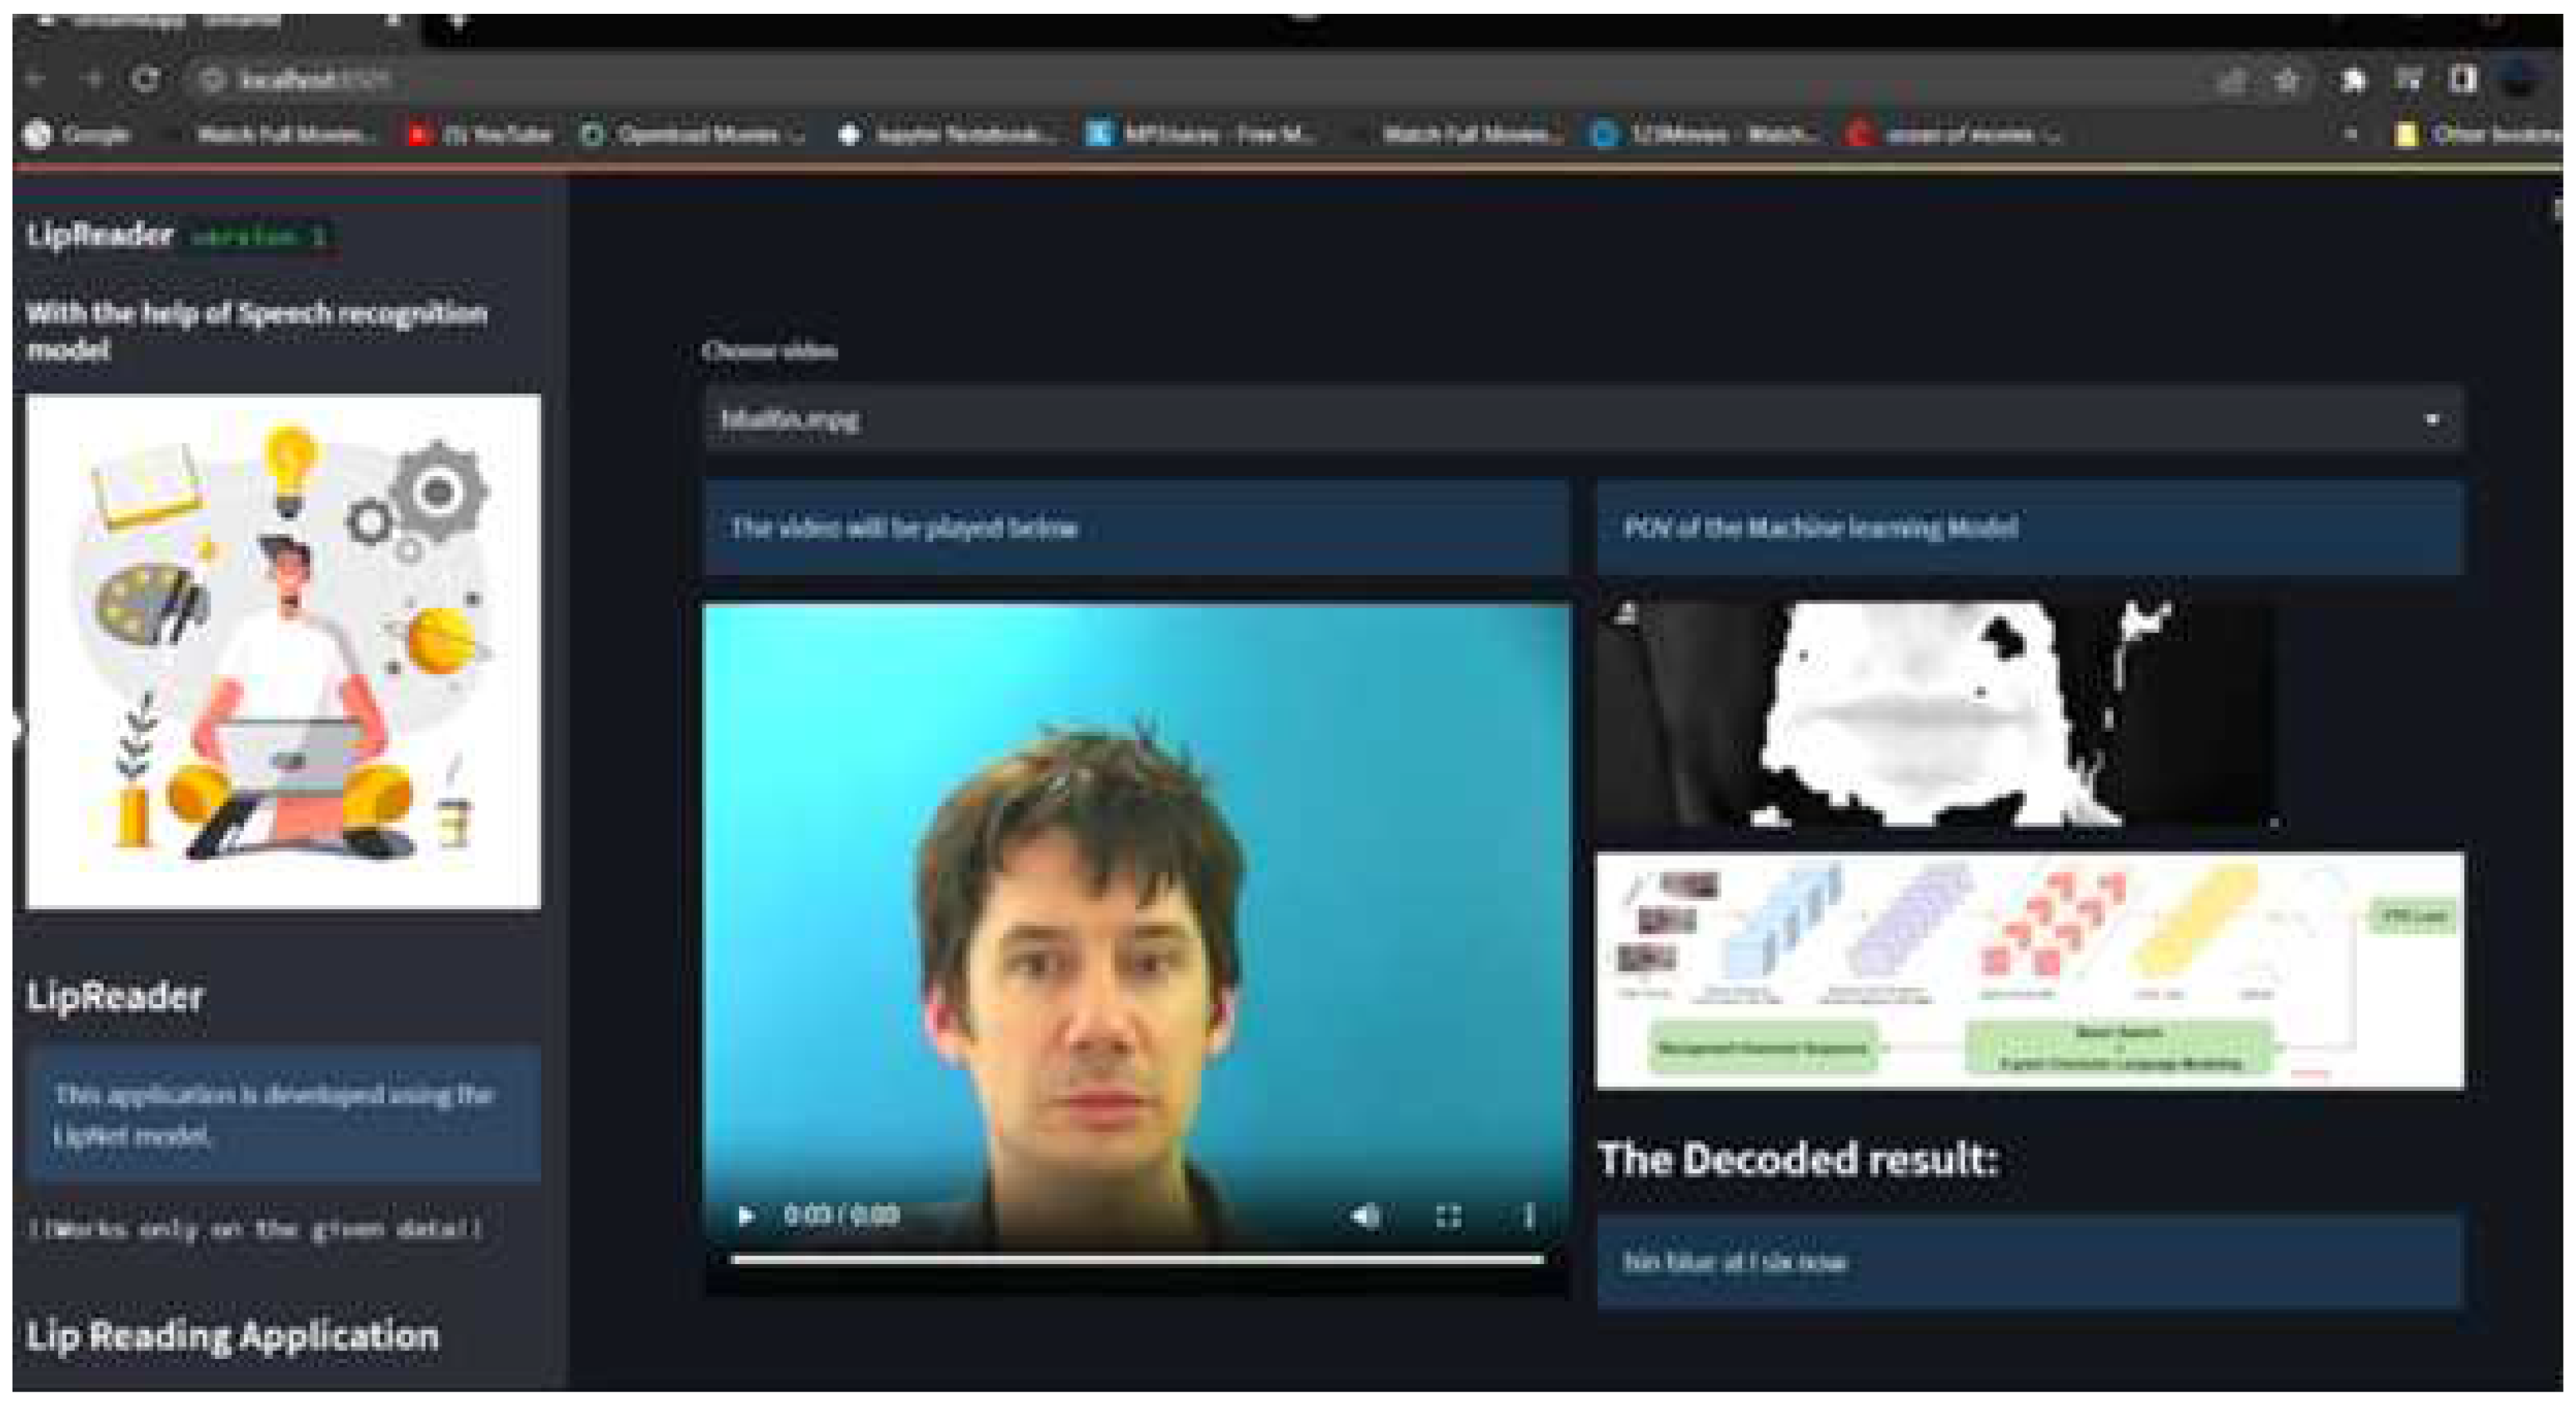Screen dimensions: 2576x1404
Task: Open the video's three-dot options menu
Action: coord(1528,1215)
